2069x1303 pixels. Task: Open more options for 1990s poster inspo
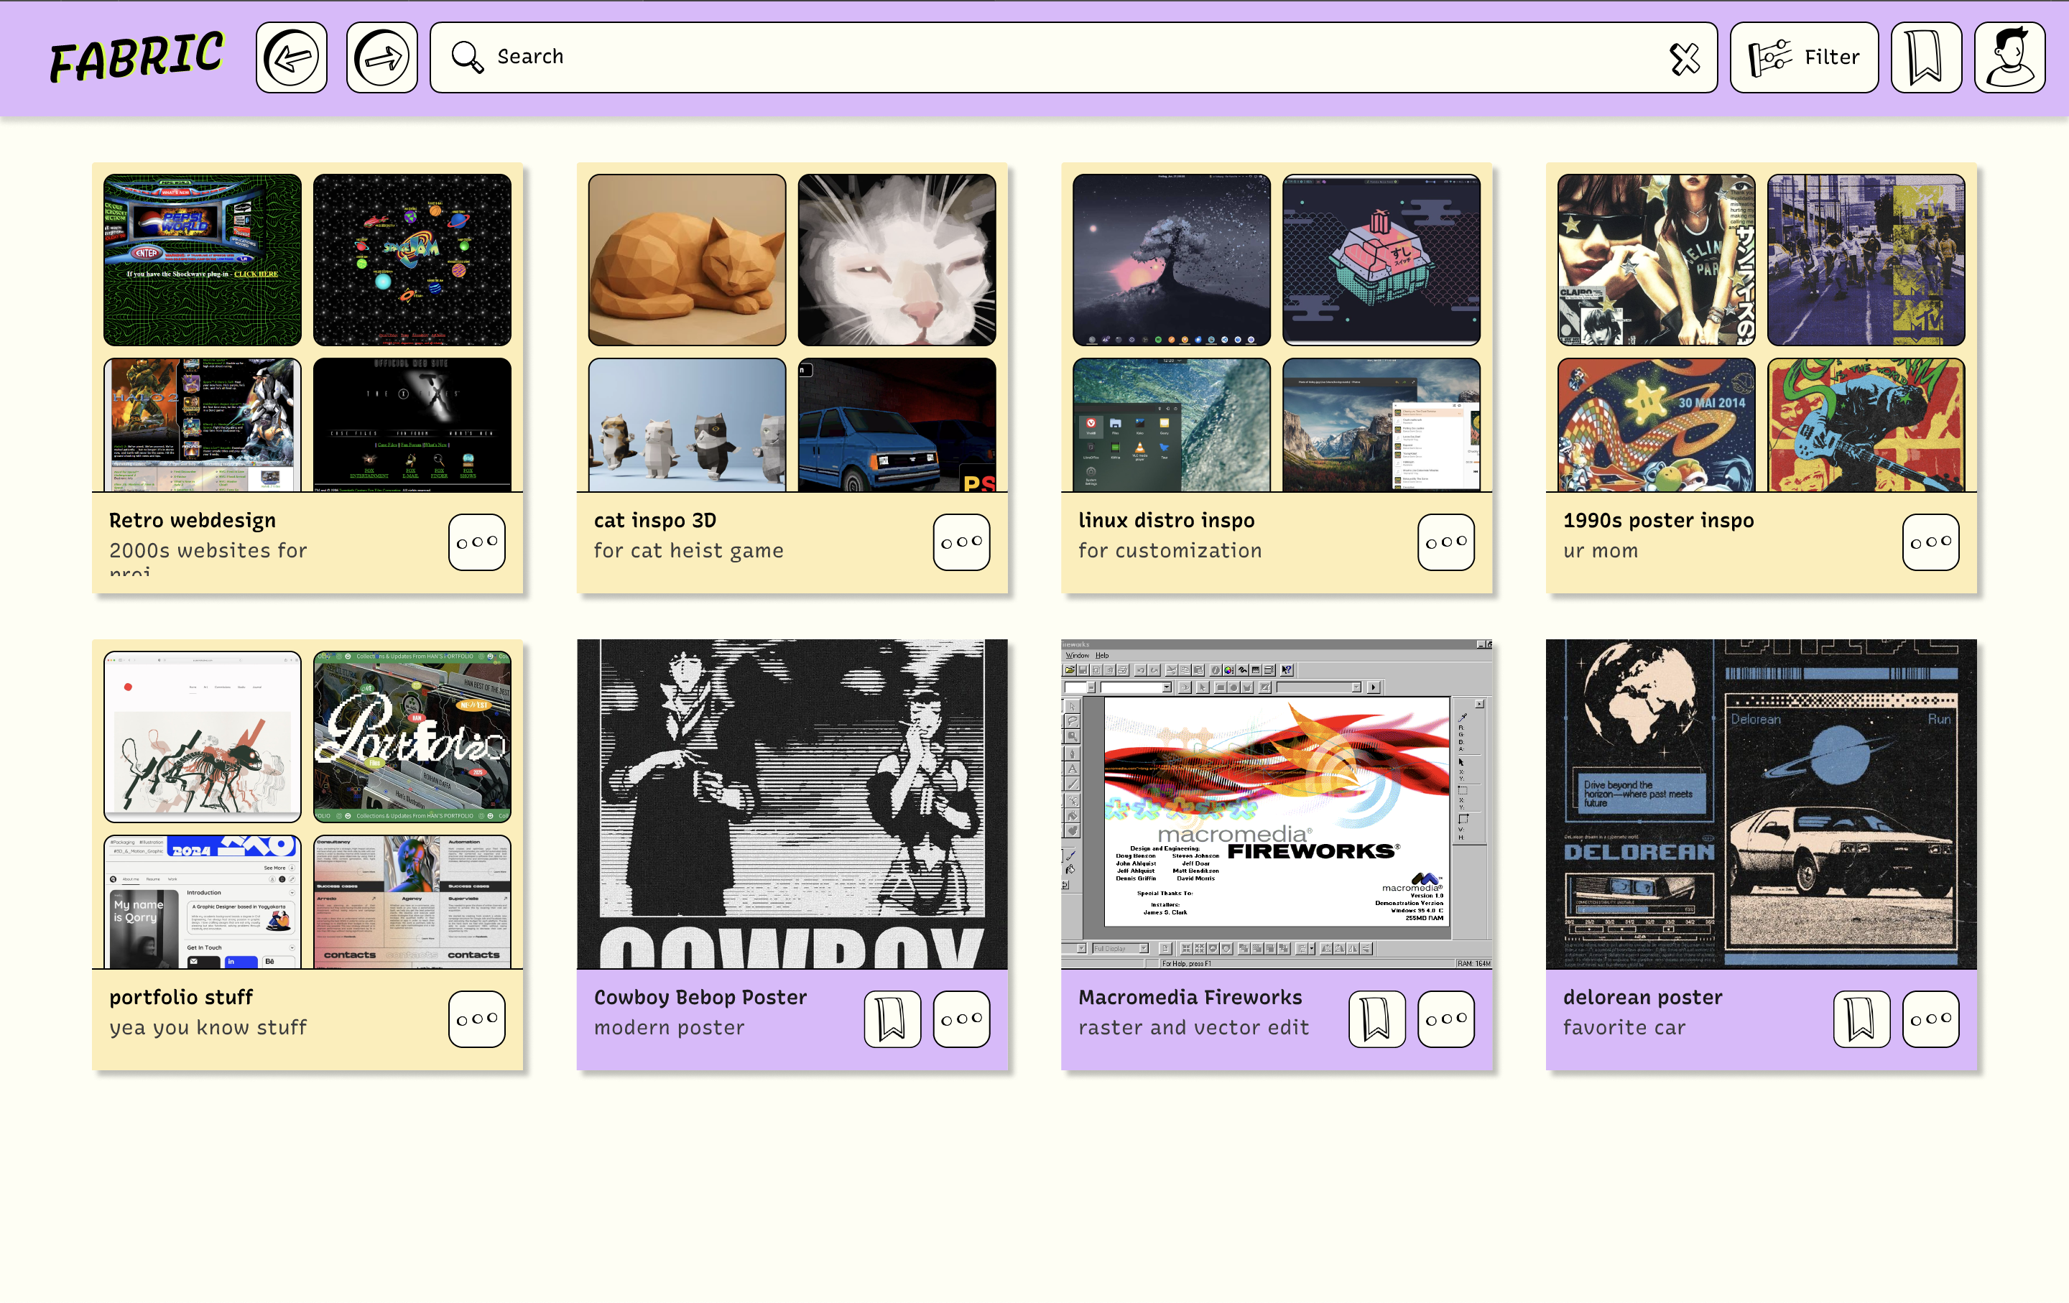tap(1930, 542)
